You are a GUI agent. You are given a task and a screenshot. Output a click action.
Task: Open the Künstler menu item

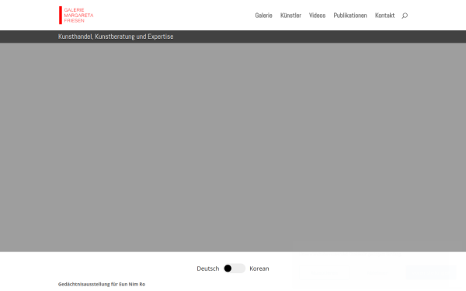tap(290, 16)
